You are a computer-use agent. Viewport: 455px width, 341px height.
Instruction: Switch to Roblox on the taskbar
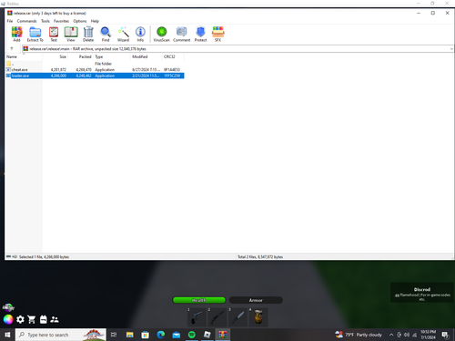[207, 335]
